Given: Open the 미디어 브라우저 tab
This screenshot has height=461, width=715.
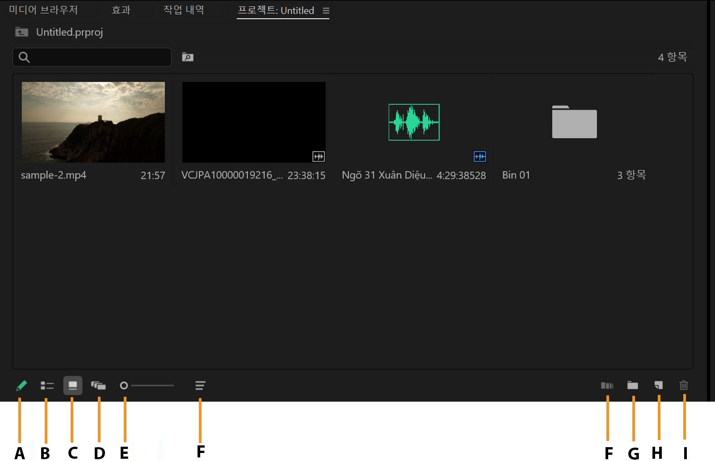Looking at the screenshot, I should tap(43, 10).
